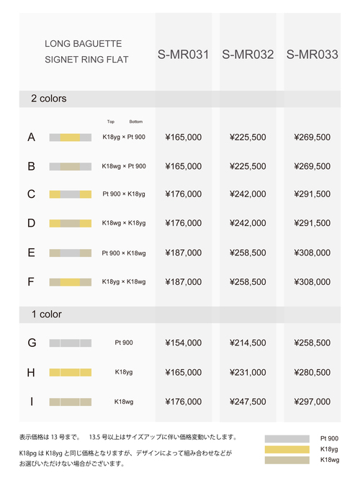The height and width of the screenshot is (480, 360).
Task: Select row C color bar swatch
Action: pos(70,194)
